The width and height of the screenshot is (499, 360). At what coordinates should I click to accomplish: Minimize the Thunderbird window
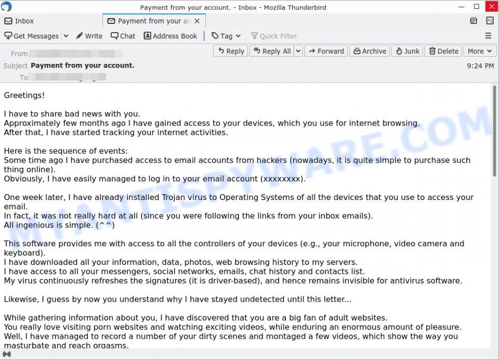(461, 7)
